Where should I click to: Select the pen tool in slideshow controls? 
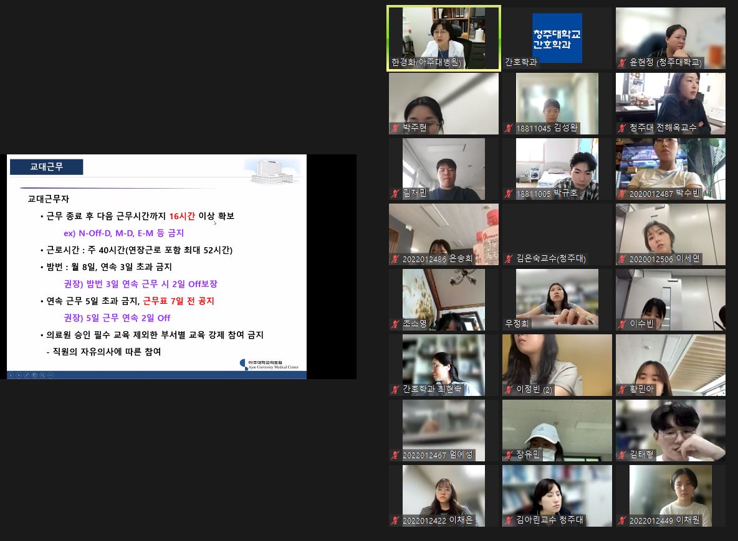pos(26,375)
